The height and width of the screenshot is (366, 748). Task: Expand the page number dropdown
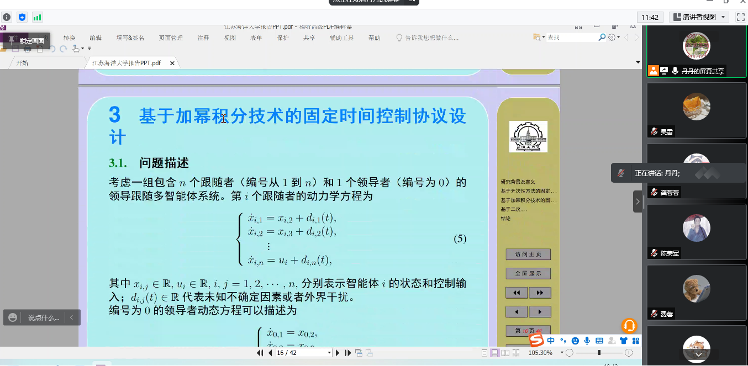tap(329, 353)
